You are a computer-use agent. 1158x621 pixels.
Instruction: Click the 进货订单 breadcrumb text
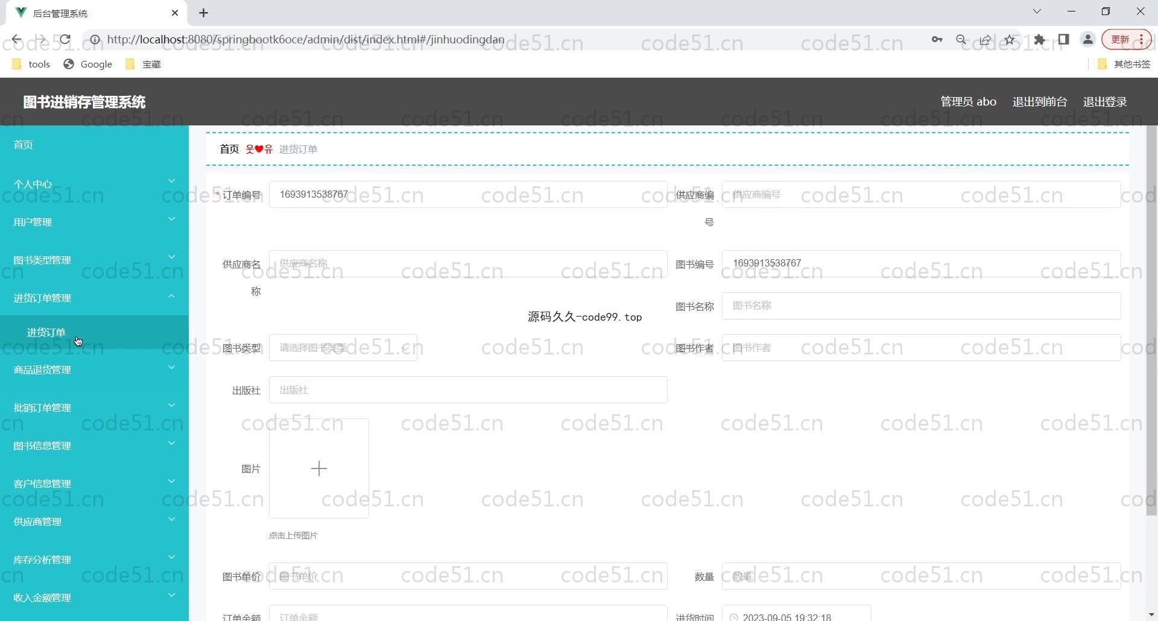click(298, 149)
